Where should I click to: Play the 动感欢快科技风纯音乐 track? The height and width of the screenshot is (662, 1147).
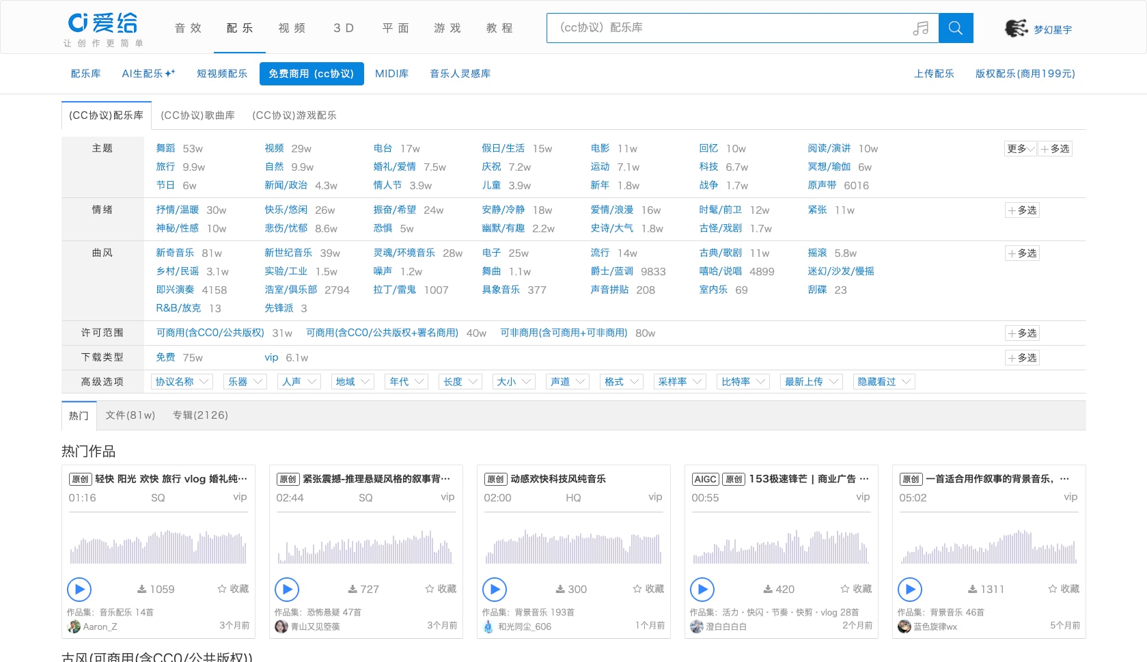495,589
